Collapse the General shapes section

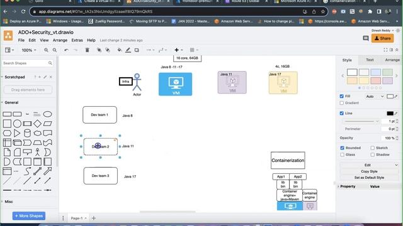(11, 102)
